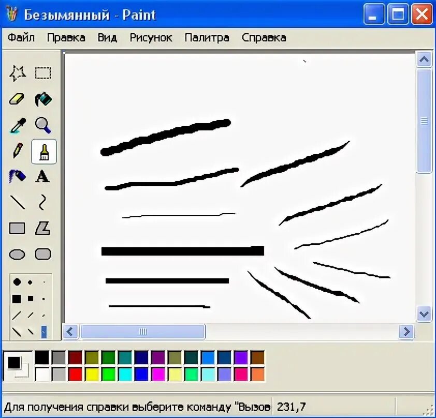The height and width of the screenshot is (418, 436).
Task: Minimize the Paint window
Action: click(x=373, y=14)
